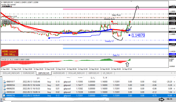Click open price 1.15382
Viewport: 176px width, 102px height.
79,89
